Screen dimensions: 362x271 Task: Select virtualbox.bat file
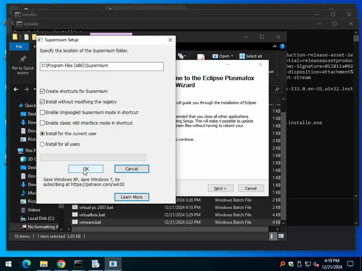[92, 215]
